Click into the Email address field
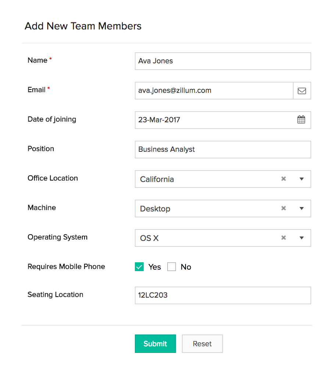Image resolution: width=334 pixels, height=375 pixels. 214,91
